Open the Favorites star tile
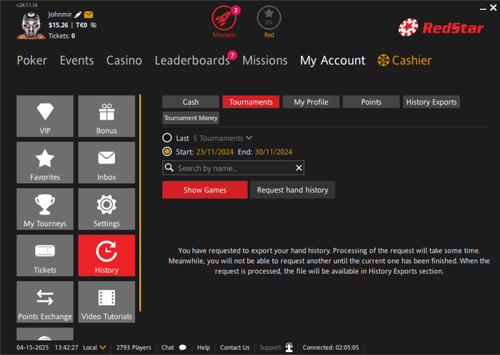The image size is (500, 355). click(x=45, y=163)
